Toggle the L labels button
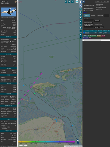 pos(81,12)
